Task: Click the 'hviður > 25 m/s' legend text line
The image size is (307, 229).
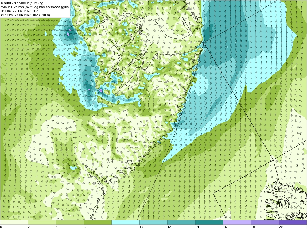Action: pos(35,7)
